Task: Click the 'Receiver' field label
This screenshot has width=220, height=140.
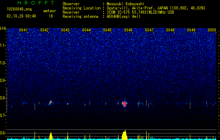Action: [x=71, y=12]
